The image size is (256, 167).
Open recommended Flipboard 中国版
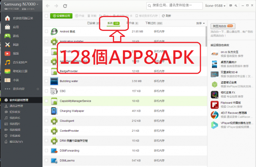pos(232,105)
